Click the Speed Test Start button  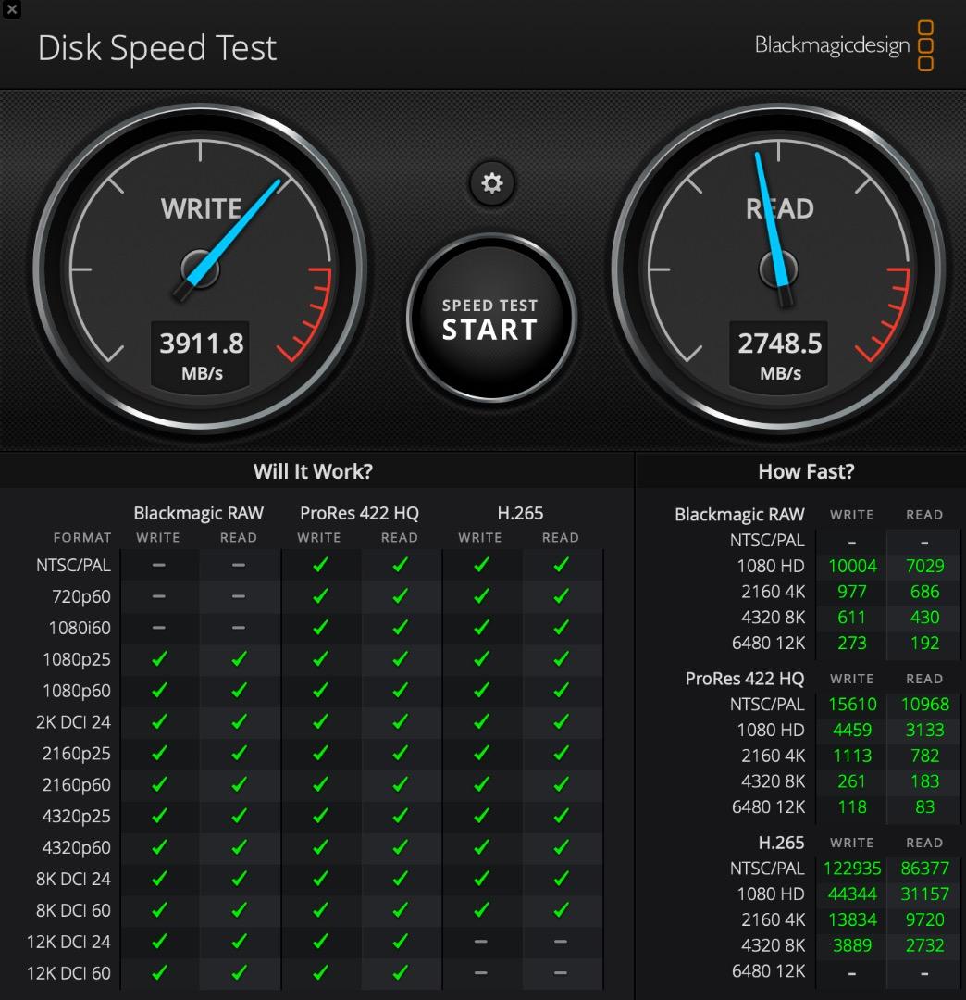[x=490, y=319]
